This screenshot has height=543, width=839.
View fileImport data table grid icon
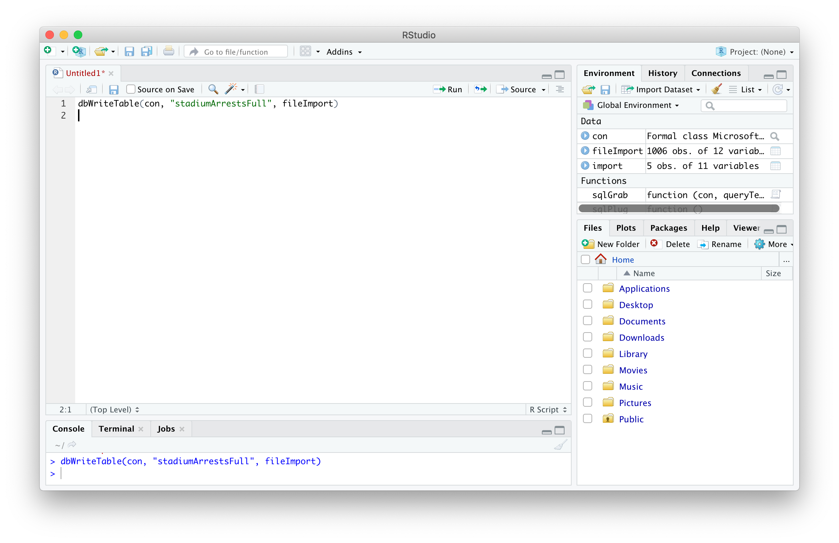pos(776,151)
